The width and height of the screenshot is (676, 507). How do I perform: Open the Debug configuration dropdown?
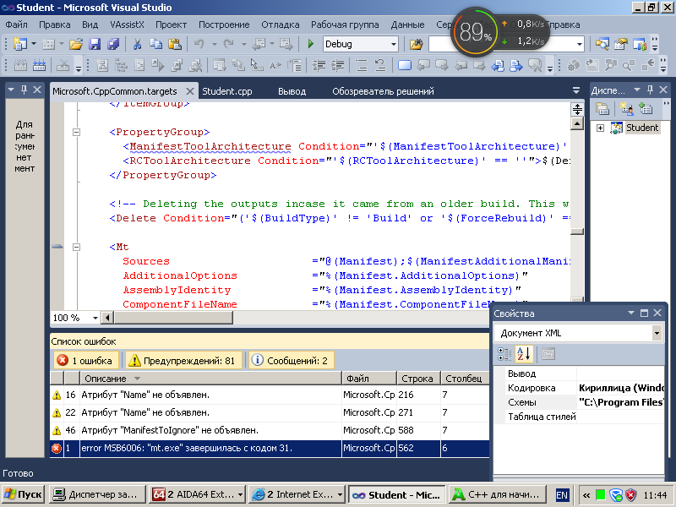393,44
